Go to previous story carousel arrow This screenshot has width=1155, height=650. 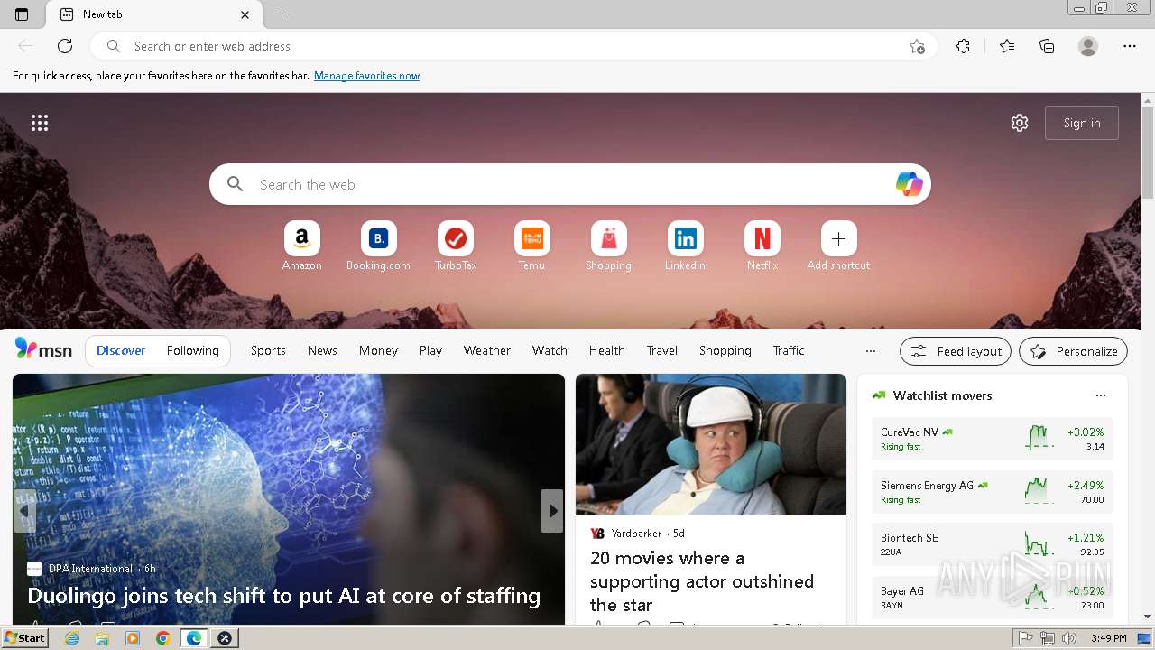pos(24,511)
